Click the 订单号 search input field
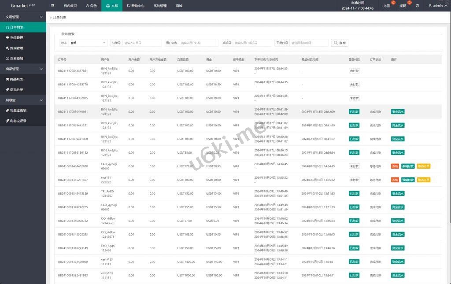451x284 pixels. (142, 43)
